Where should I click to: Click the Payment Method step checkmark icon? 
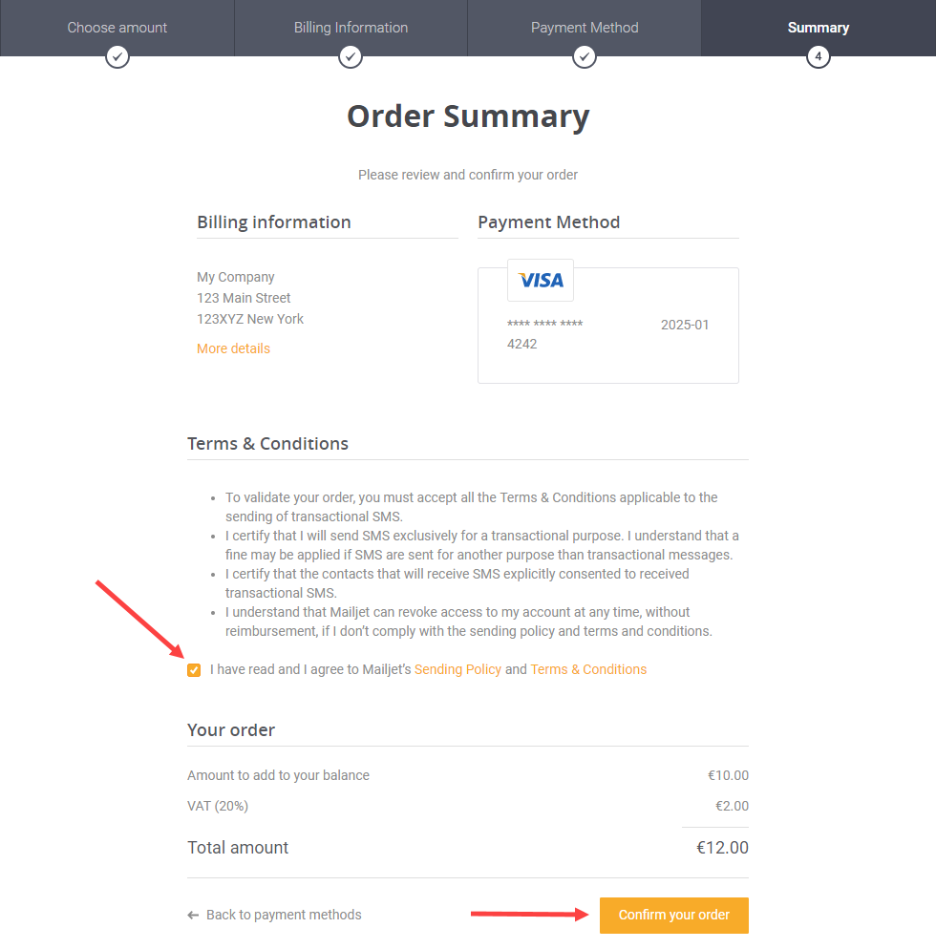[x=585, y=57]
